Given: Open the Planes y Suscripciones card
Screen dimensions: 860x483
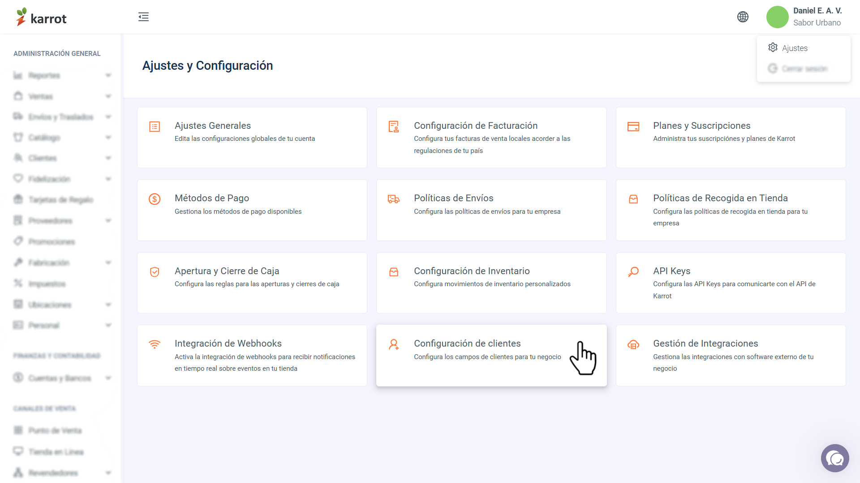Looking at the screenshot, I should pos(731,137).
